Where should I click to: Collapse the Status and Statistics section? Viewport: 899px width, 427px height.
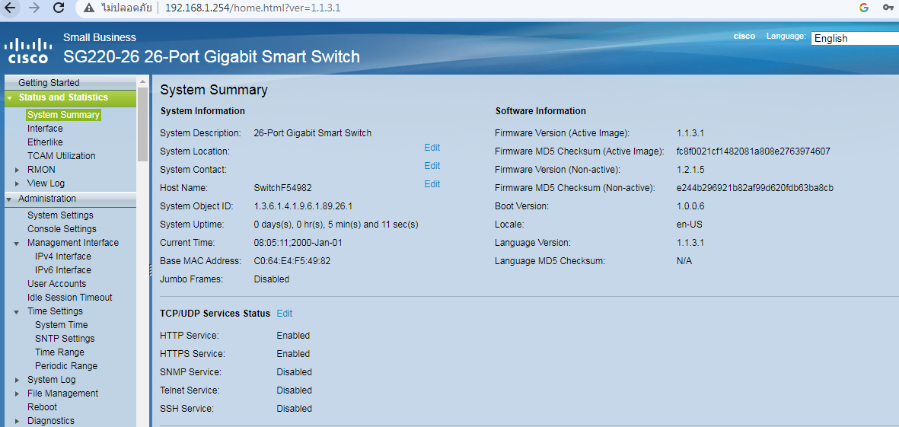click(x=9, y=98)
